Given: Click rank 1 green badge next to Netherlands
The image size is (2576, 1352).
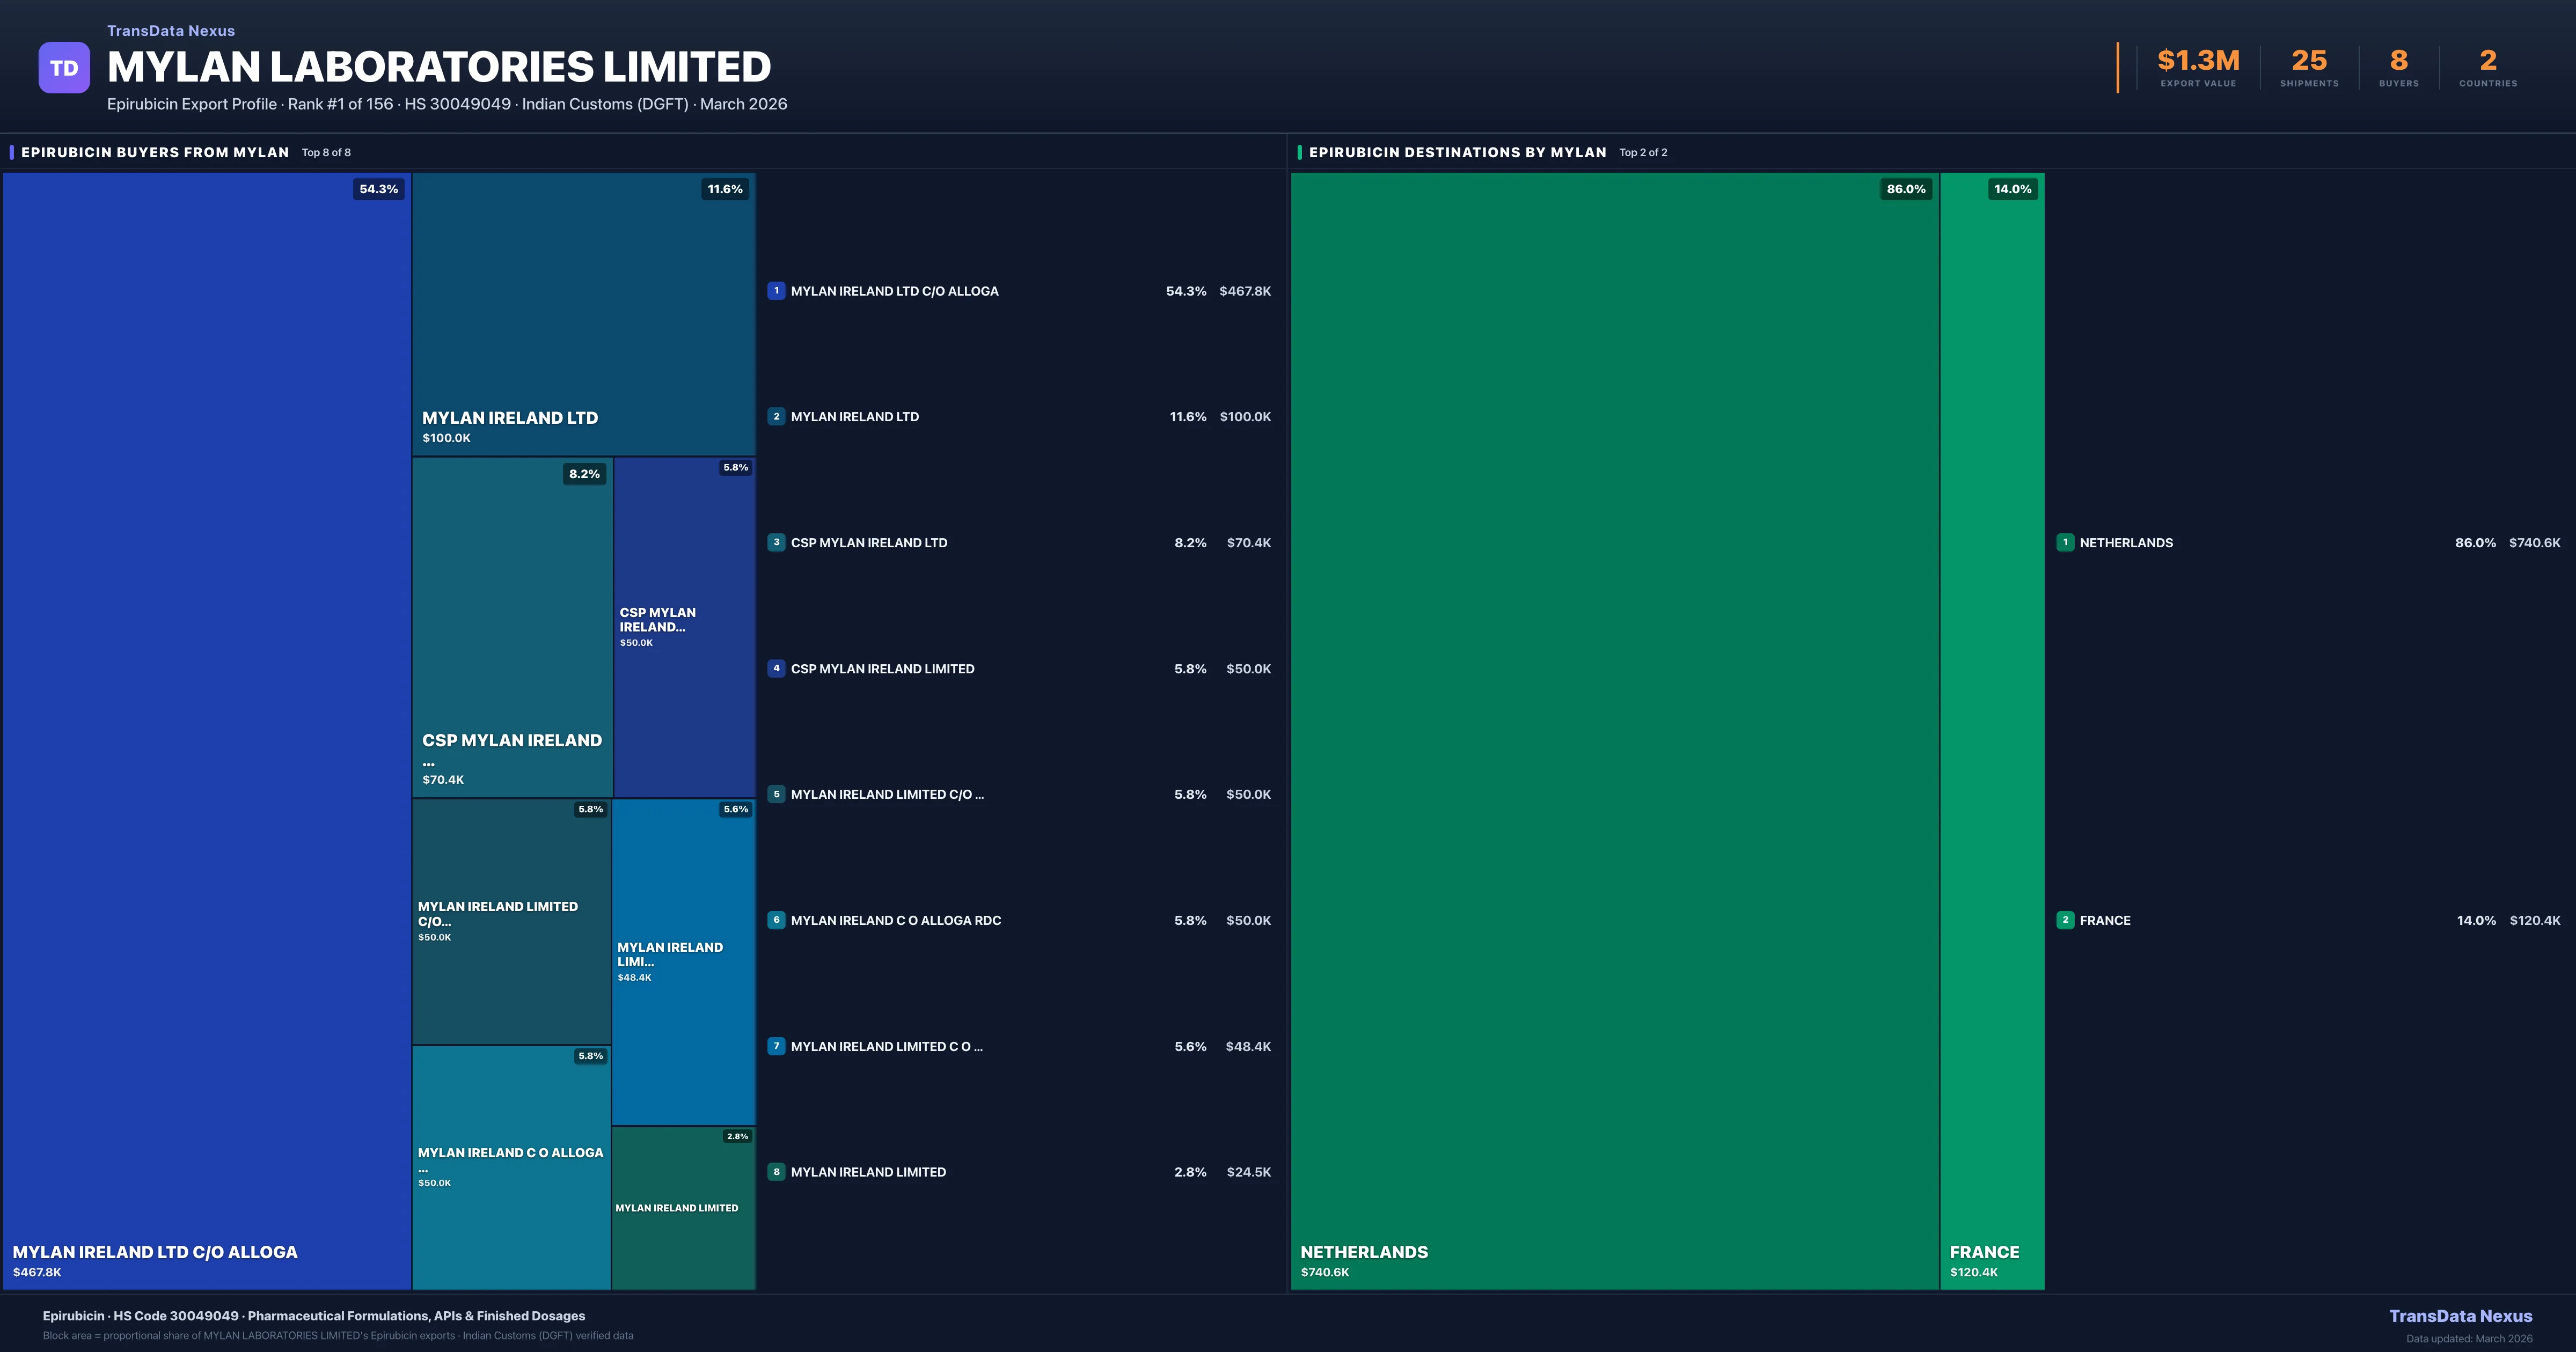Looking at the screenshot, I should (2065, 543).
